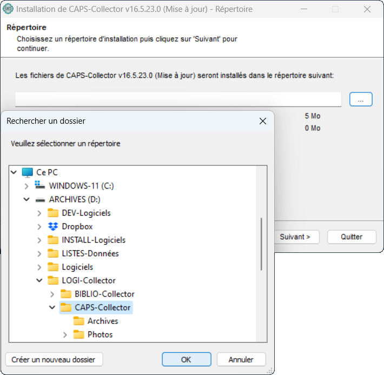
Task: Confirm folder selection with OK
Action: coord(187,359)
